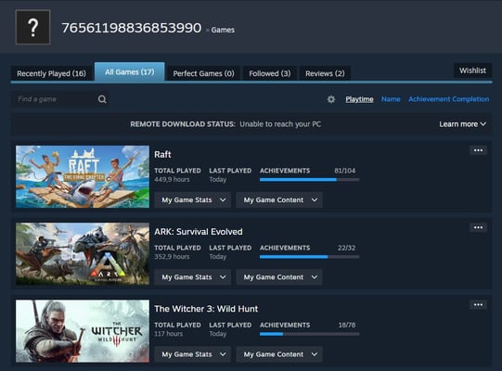Select the All Games (17) tab
This screenshot has width=502, height=371.
[130, 72]
